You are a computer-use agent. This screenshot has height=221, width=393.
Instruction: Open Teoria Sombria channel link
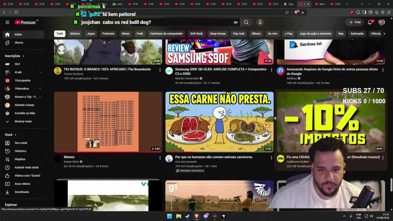(x=73, y=74)
